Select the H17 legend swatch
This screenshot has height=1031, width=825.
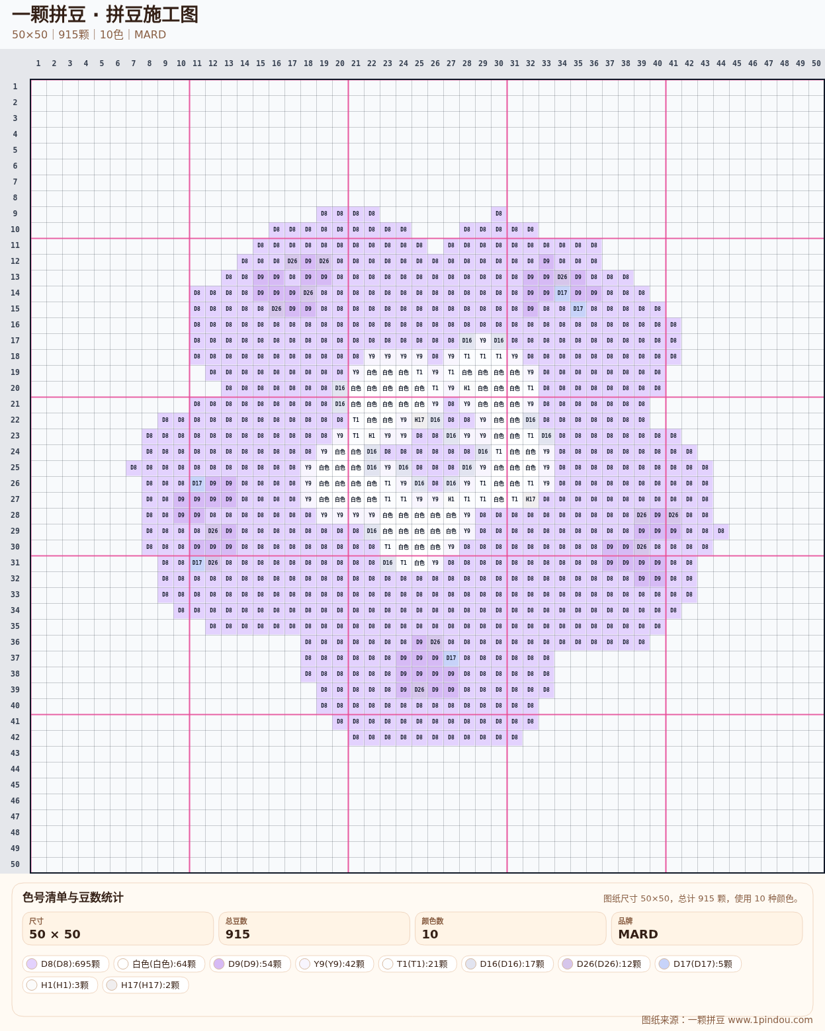(112, 985)
